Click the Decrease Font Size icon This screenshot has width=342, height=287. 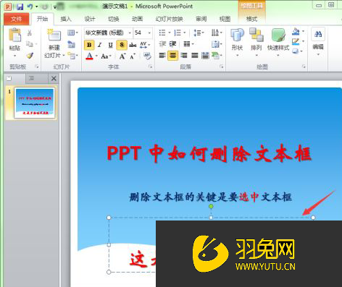[133, 56]
